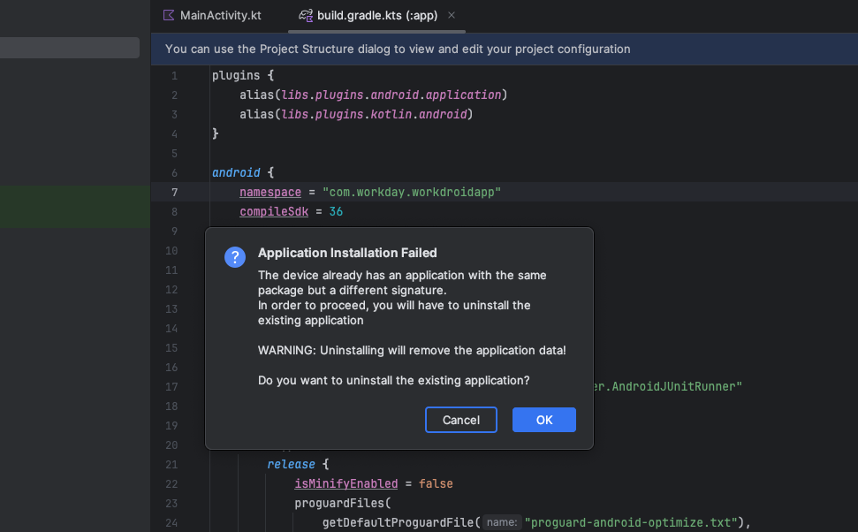Click the release block keyword on line 21
The height and width of the screenshot is (532, 858).
(291, 464)
